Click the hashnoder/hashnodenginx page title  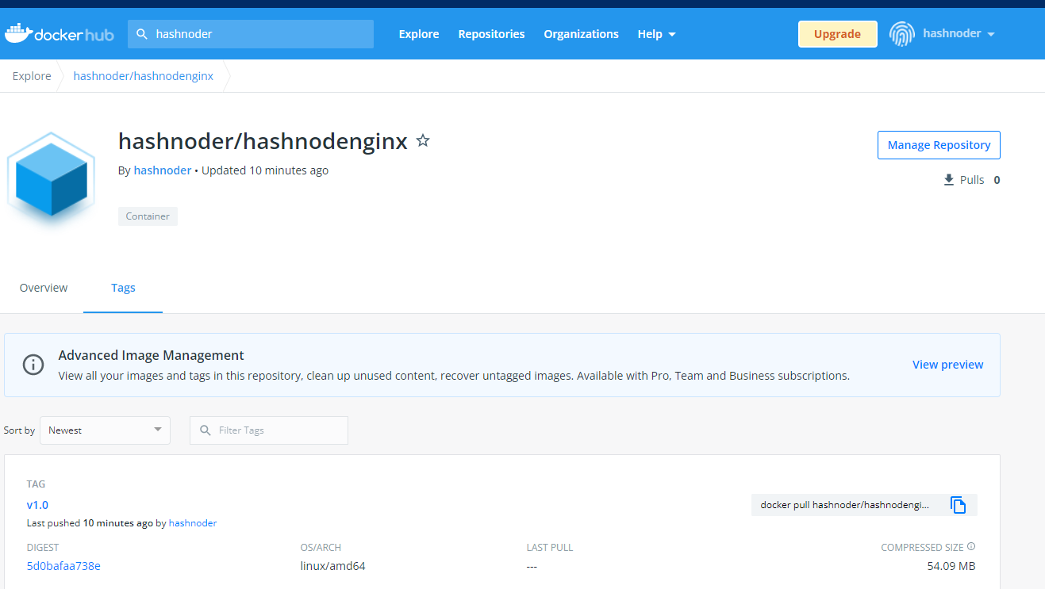[x=263, y=141]
